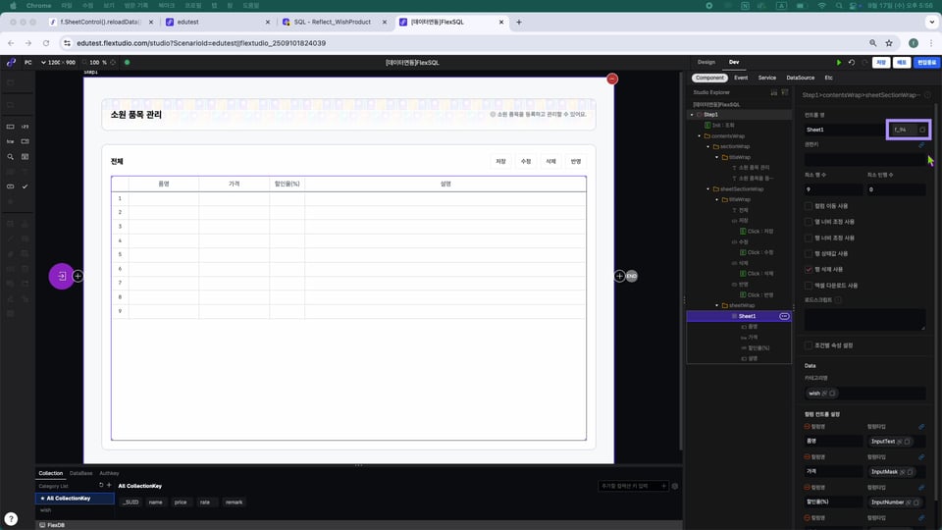Add a step with plus next to start node
Image resolution: width=942 pixels, height=530 pixels.
(x=78, y=277)
